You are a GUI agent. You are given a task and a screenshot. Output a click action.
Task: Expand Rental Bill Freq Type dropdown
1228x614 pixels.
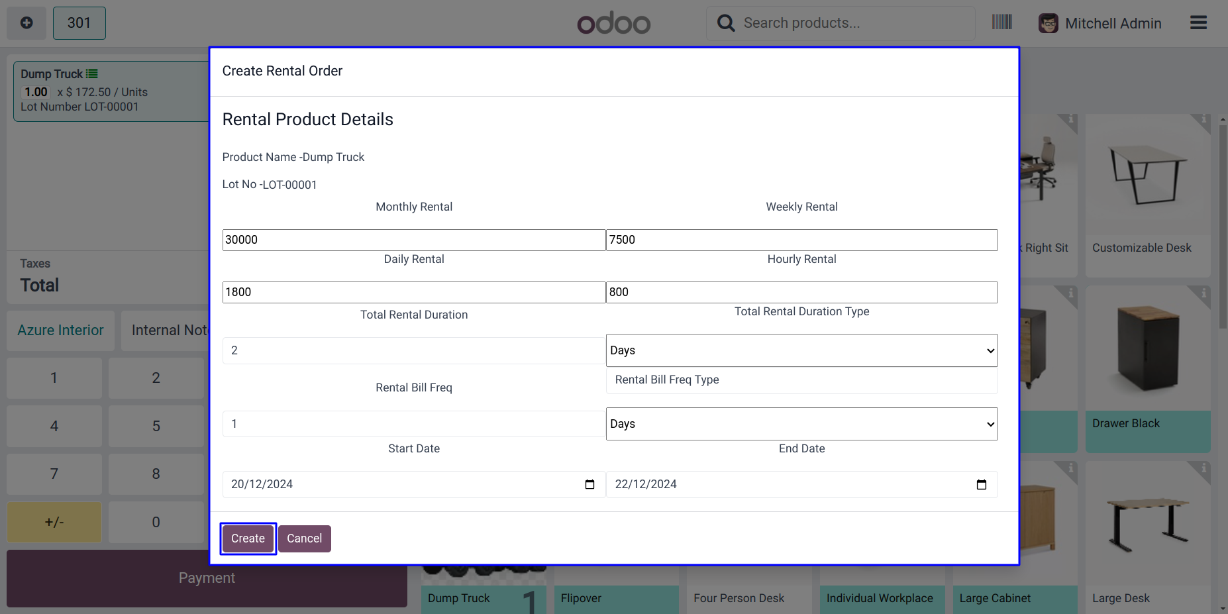(x=801, y=424)
